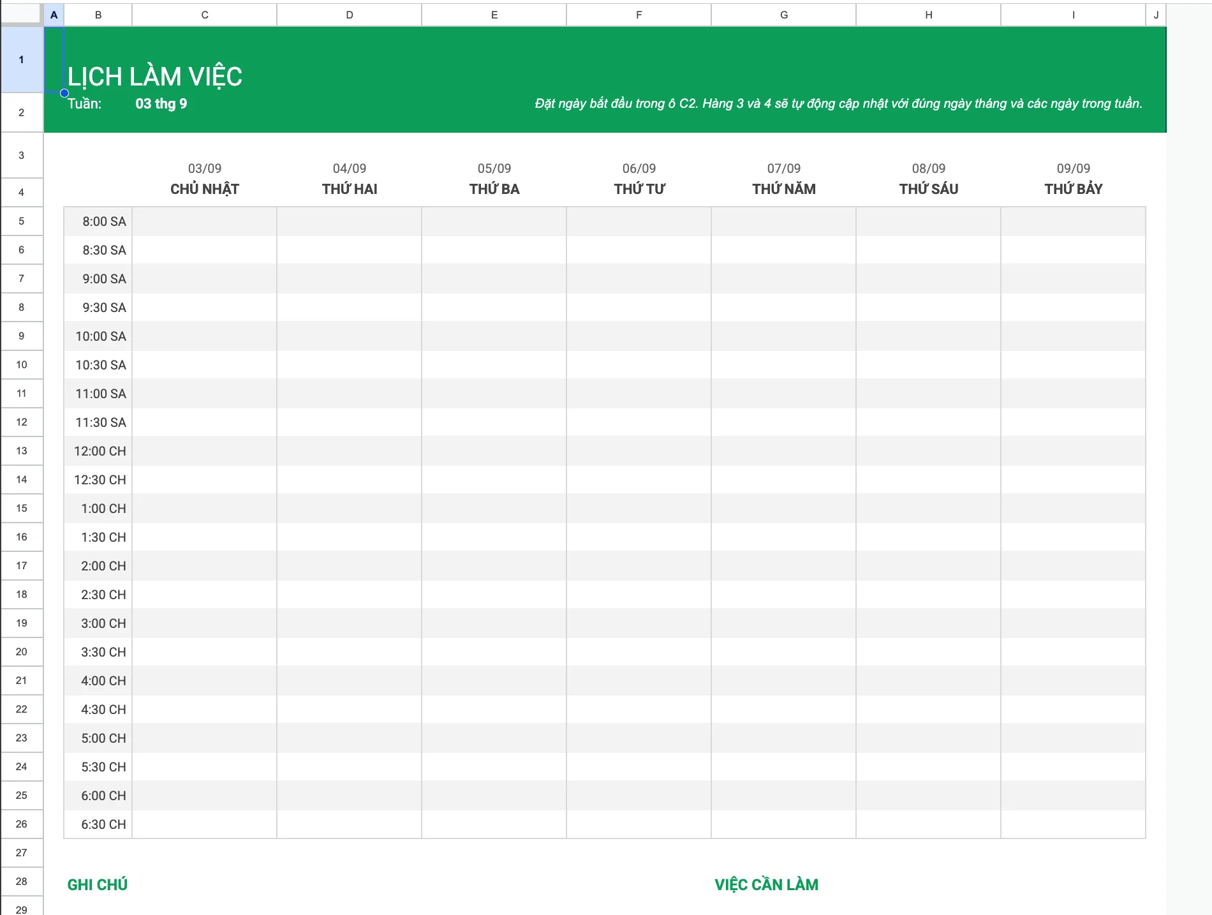Select the 9:30 SA time cell

coord(98,308)
